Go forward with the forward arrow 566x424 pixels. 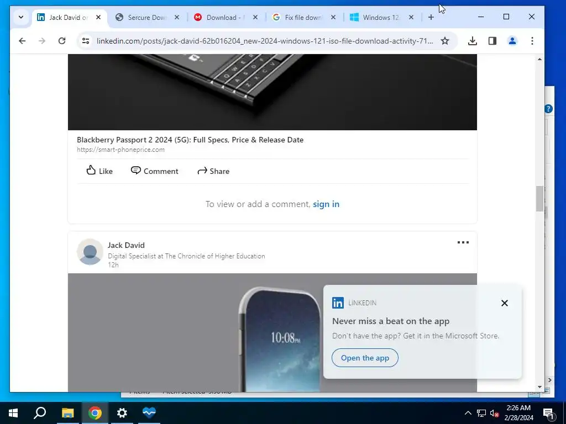(42, 41)
